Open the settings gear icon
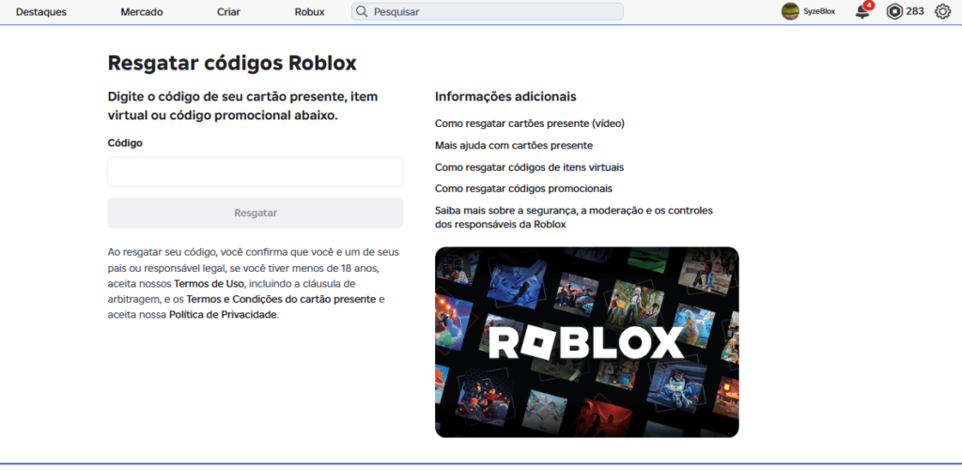Viewport: 962px width, 471px height. (x=942, y=12)
